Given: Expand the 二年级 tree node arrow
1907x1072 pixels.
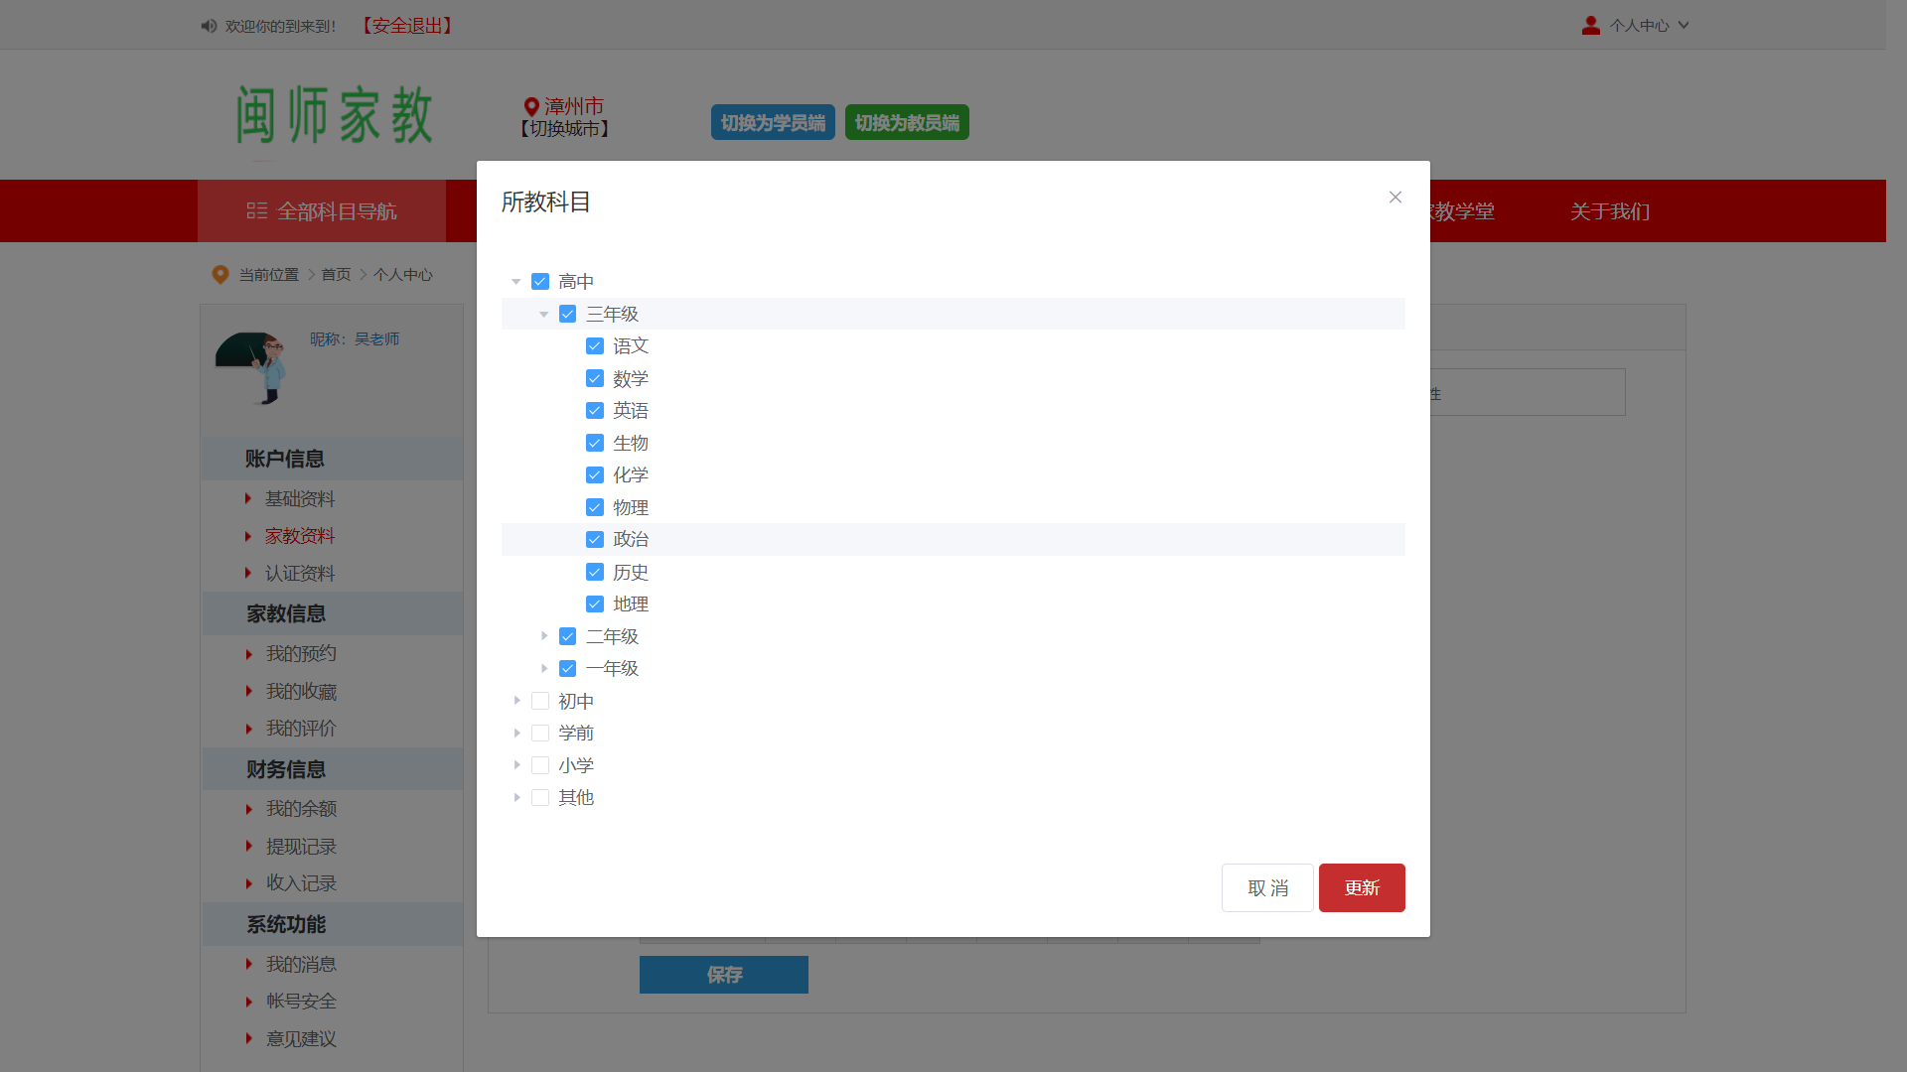Looking at the screenshot, I should coord(544,636).
